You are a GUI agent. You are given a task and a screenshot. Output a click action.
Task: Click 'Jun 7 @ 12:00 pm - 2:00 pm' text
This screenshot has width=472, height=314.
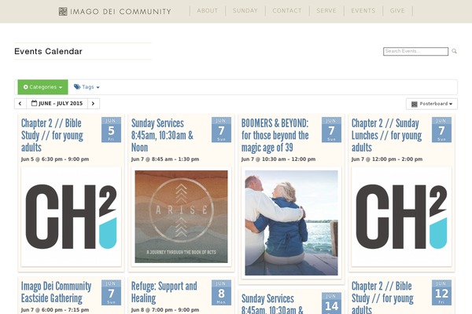(x=387, y=159)
